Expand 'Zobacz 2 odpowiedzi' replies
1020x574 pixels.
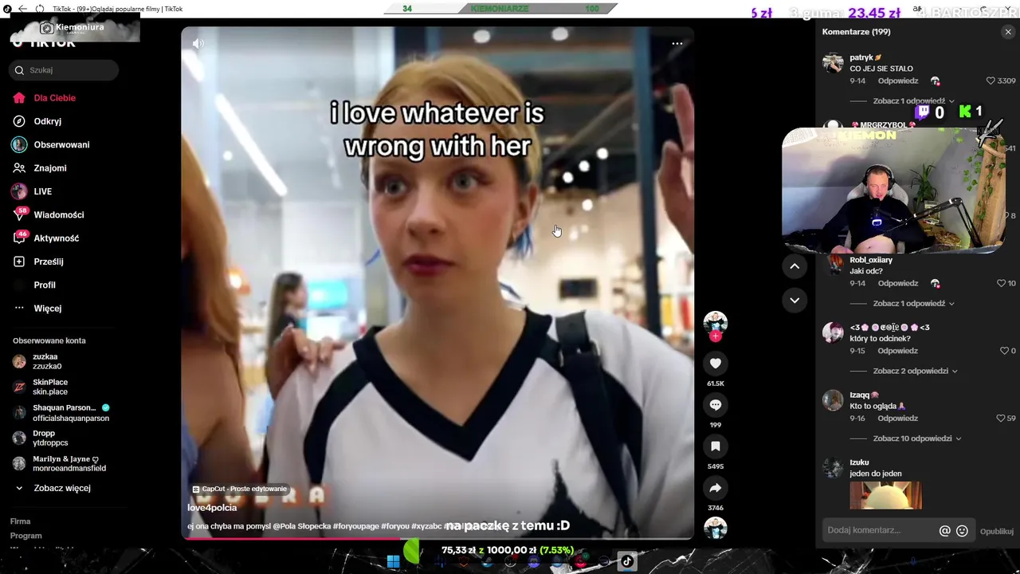[915, 372]
